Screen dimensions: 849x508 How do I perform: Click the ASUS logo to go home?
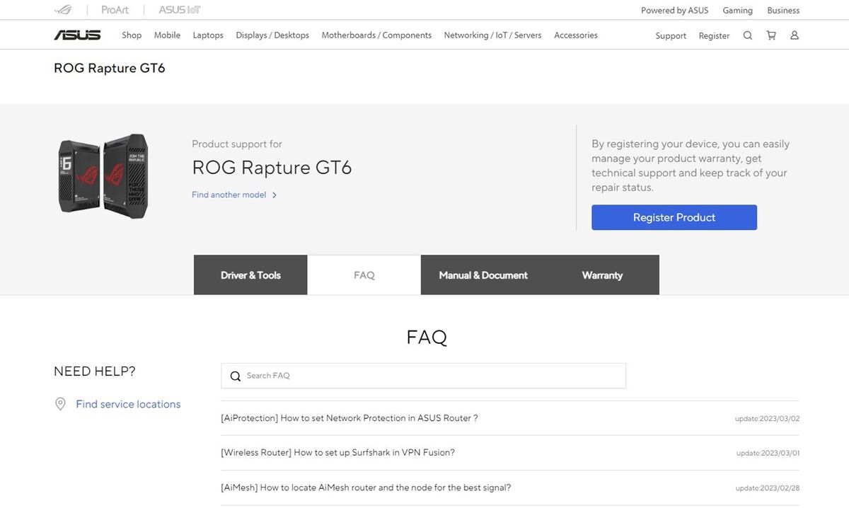(x=77, y=34)
